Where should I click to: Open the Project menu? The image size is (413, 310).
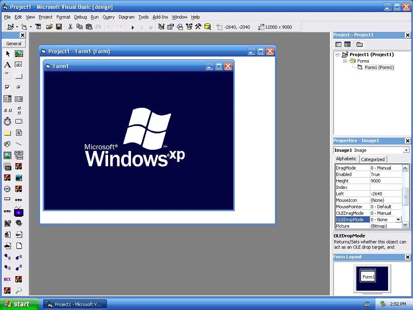tap(46, 17)
